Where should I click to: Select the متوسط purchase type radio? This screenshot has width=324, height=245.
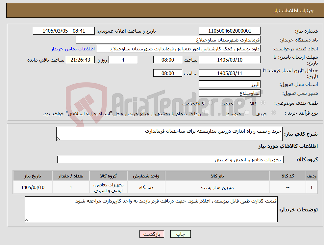coord(247,112)
